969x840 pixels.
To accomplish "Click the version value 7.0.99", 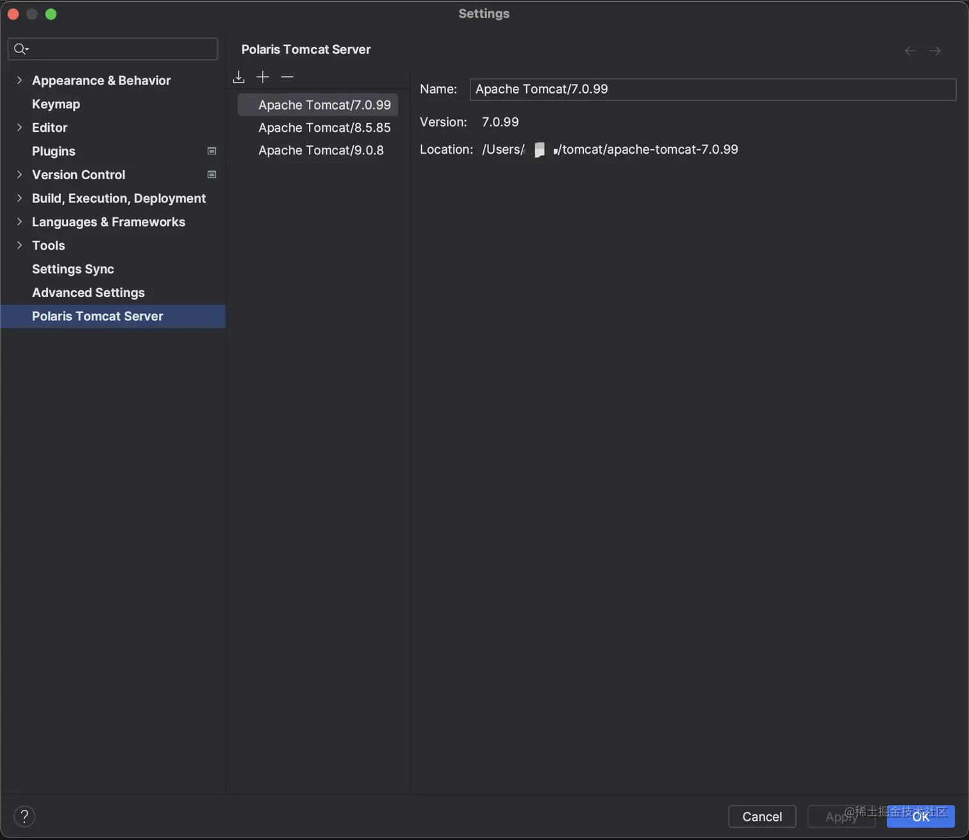I will click(501, 122).
